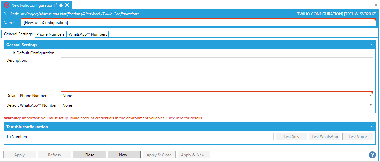The width and height of the screenshot is (380, 162).
Task: Collapse the Test this configuration section
Action: tap(371, 127)
